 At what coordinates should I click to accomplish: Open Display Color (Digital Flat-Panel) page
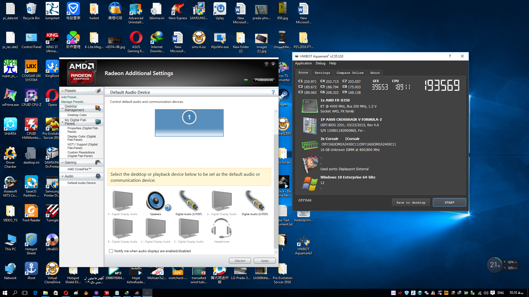tap(82, 138)
